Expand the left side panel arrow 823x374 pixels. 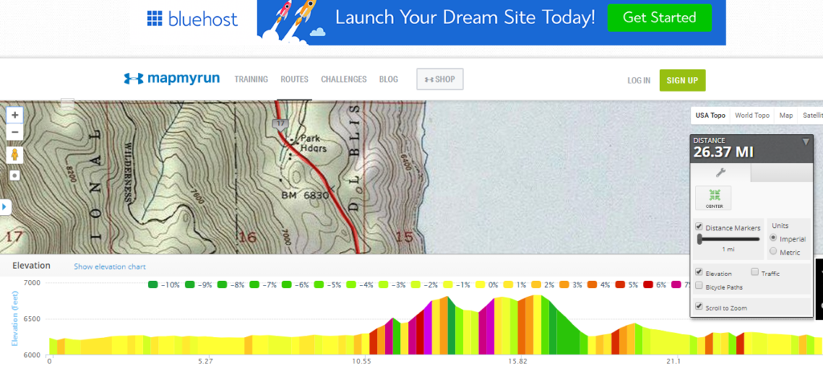point(6,207)
